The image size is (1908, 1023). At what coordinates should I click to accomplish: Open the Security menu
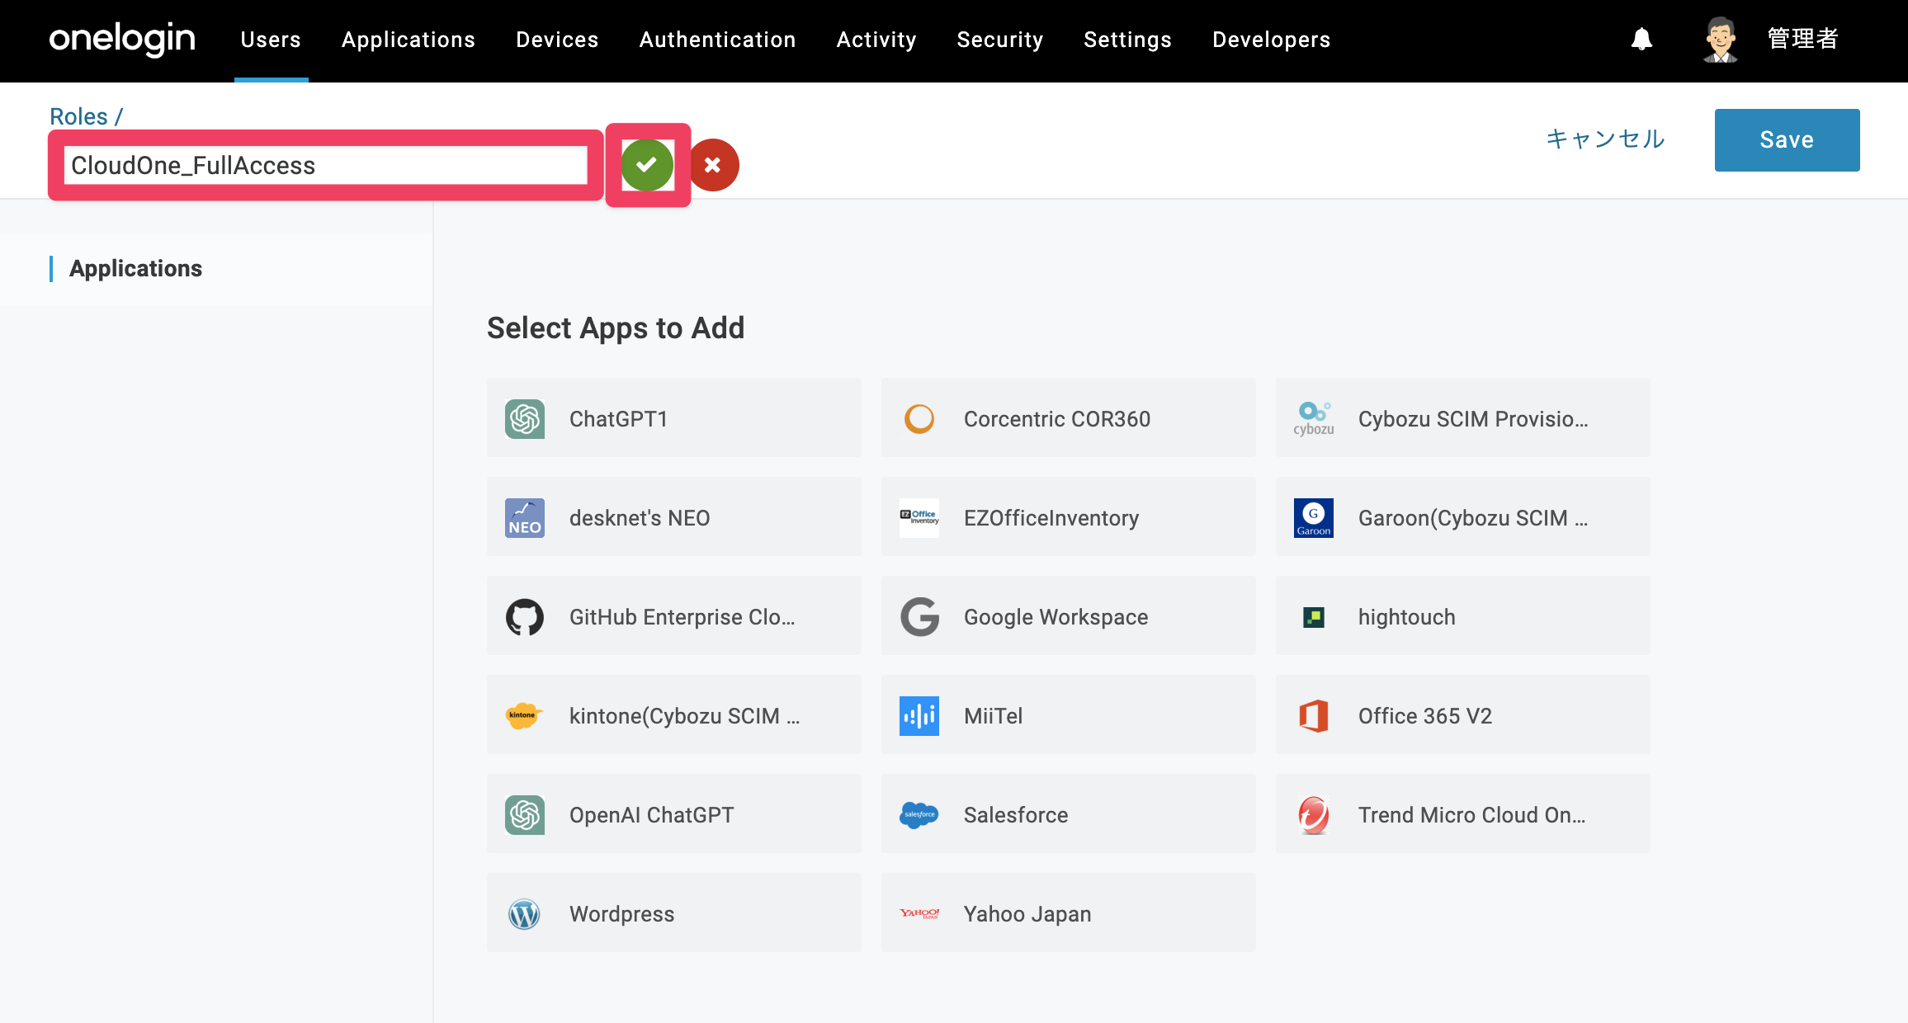(1000, 40)
